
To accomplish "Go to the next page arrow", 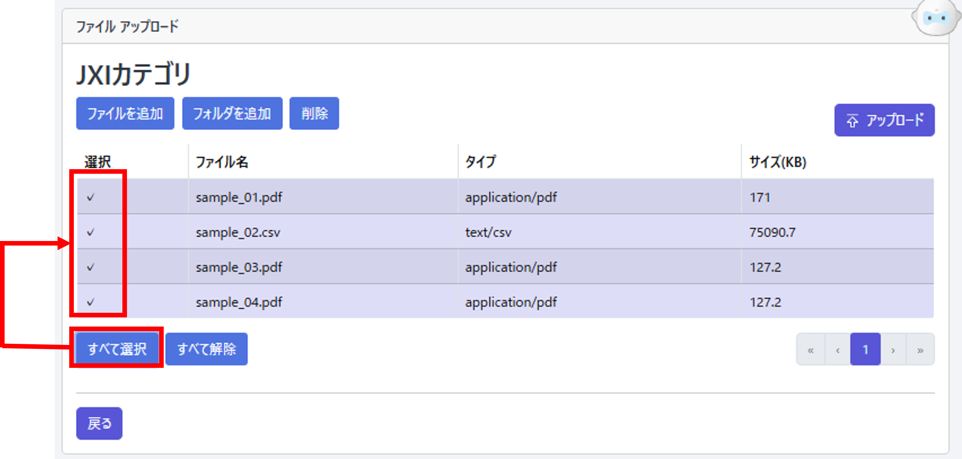I will (x=893, y=350).
